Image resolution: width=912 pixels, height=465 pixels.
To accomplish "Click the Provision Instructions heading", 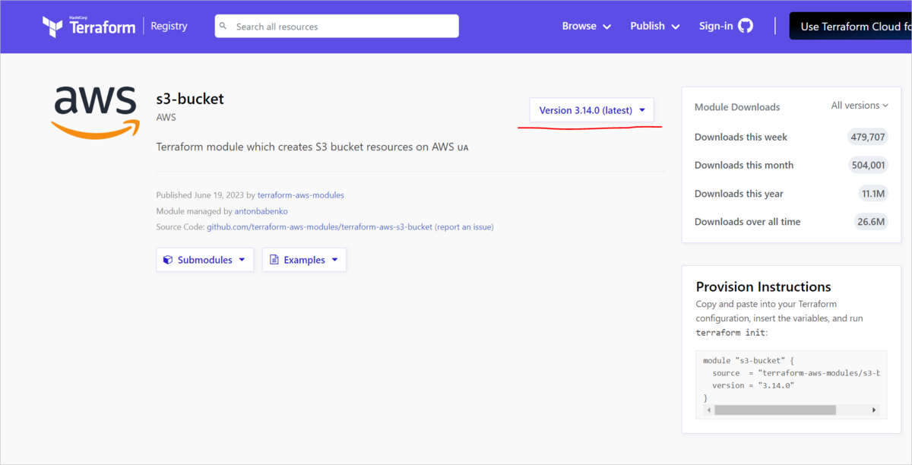I will (x=764, y=286).
